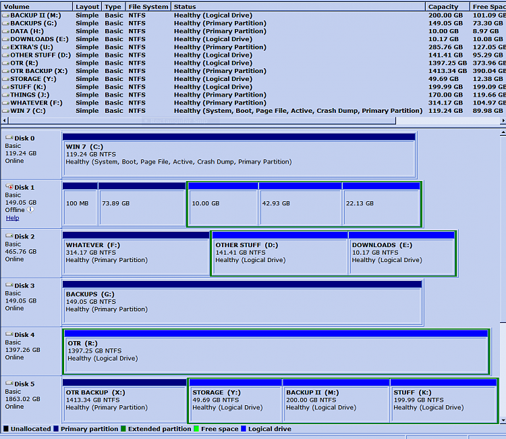The width and height of the screenshot is (506, 439).
Task: Click the volume list horizontal scrollbar thumb
Action: click(x=202, y=120)
